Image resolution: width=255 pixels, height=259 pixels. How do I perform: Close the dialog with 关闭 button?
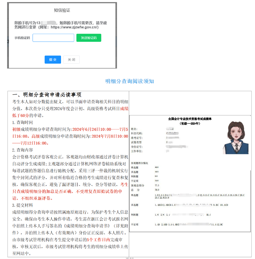71,60
